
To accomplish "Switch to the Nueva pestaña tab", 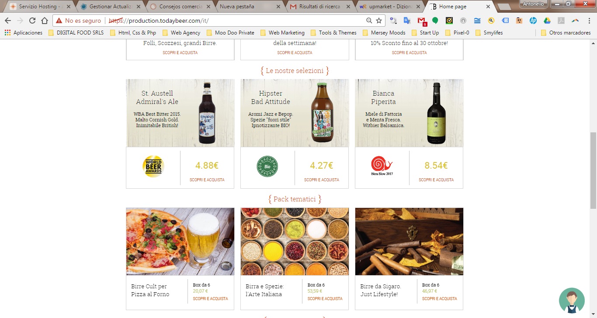I will tap(248, 7).
